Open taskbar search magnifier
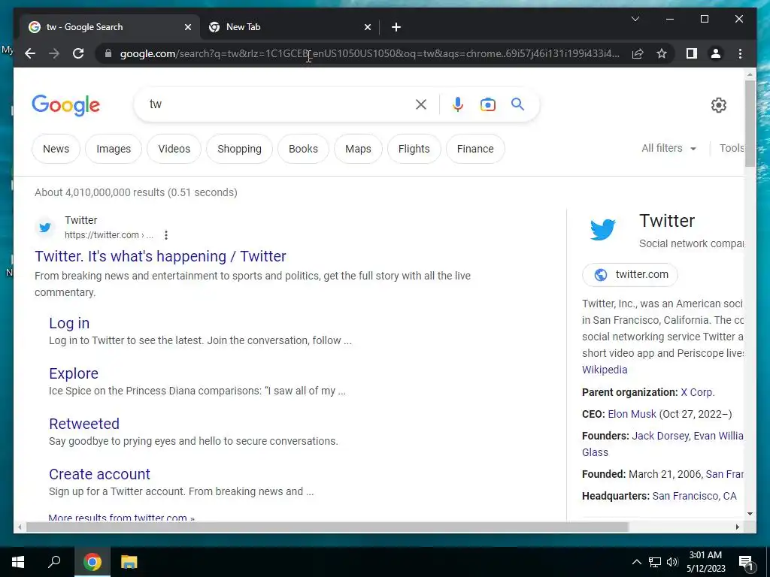The height and width of the screenshot is (577, 770). pos(54,562)
